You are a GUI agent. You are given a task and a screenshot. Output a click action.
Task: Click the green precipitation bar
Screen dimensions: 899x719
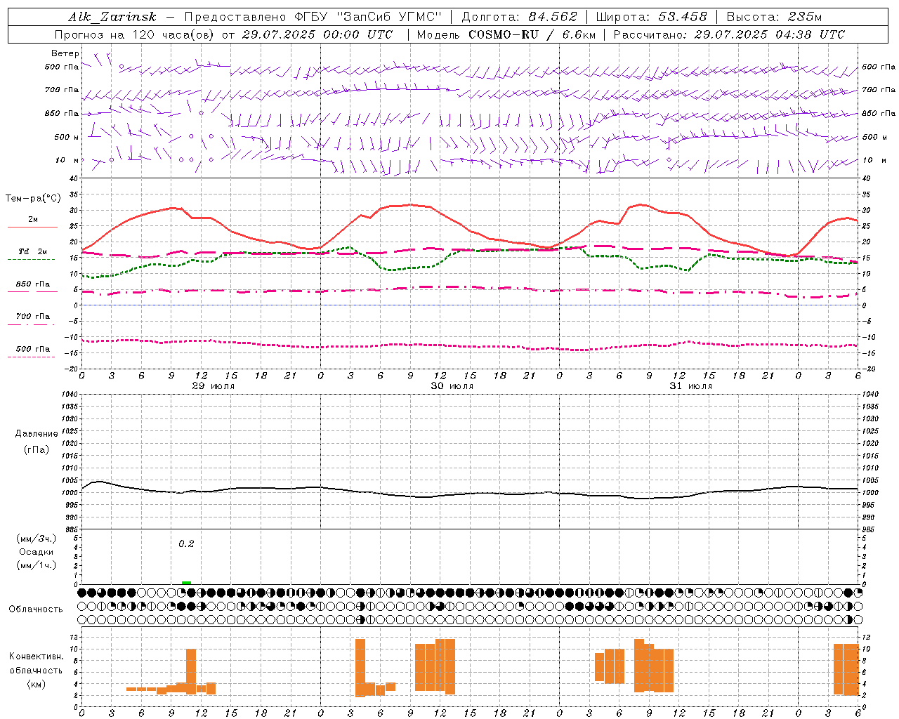(186, 582)
